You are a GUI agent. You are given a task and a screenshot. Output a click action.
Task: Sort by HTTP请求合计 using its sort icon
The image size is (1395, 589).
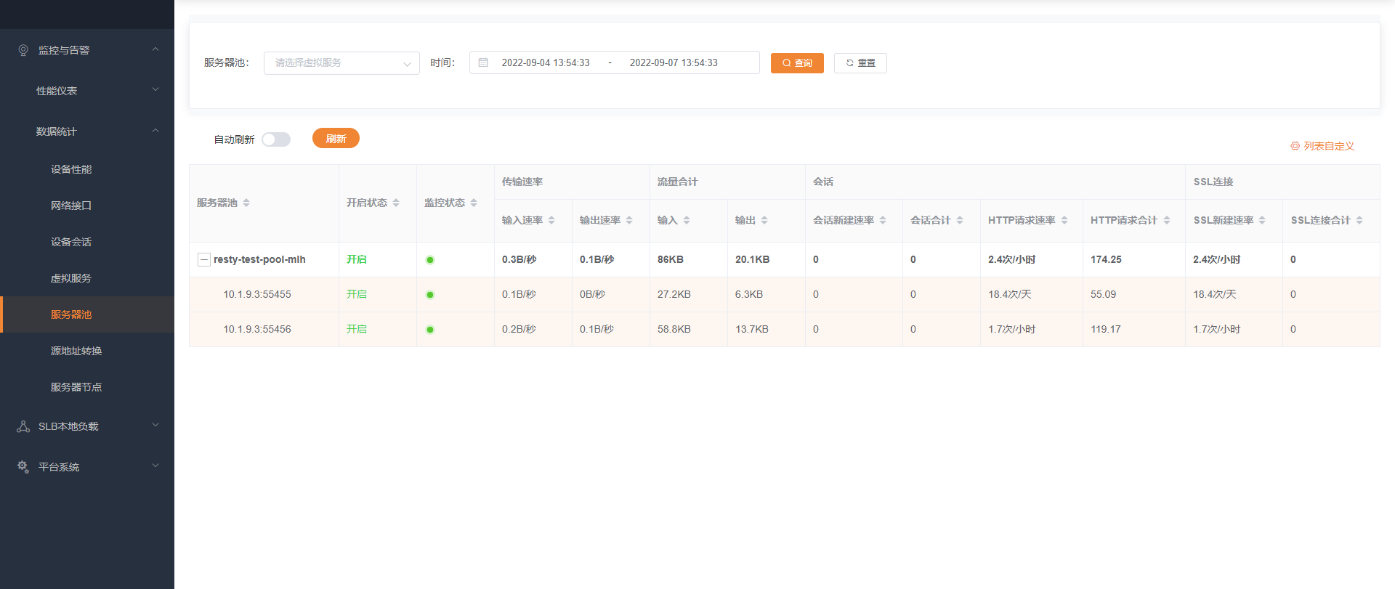click(x=1167, y=221)
